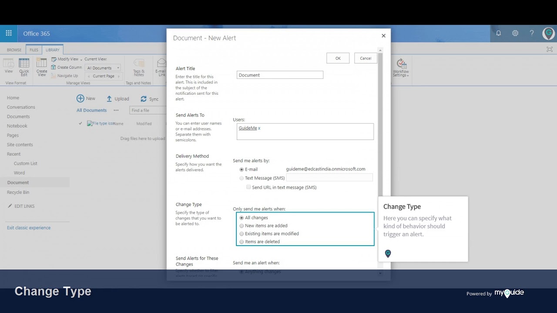
Task: Open the Recycle Bin link
Action: (x=18, y=192)
